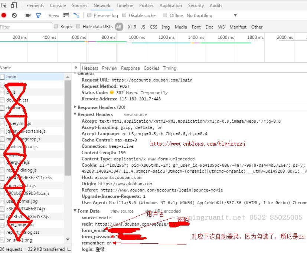Filter requests by XHR
Viewport: 307px width, 253px height.
coord(132,27)
